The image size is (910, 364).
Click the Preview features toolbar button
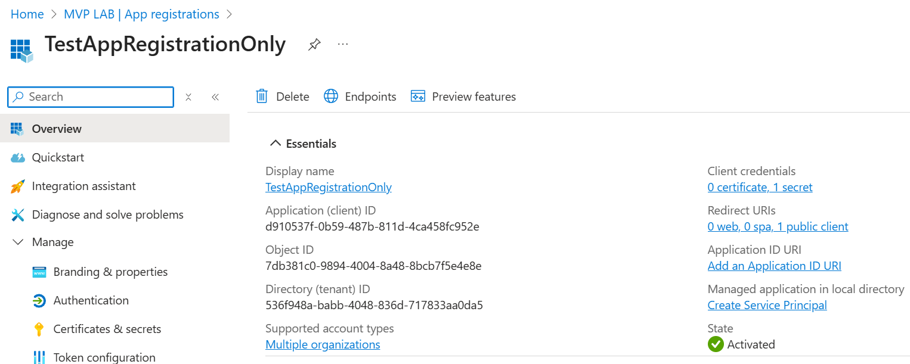tap(463, 97)
